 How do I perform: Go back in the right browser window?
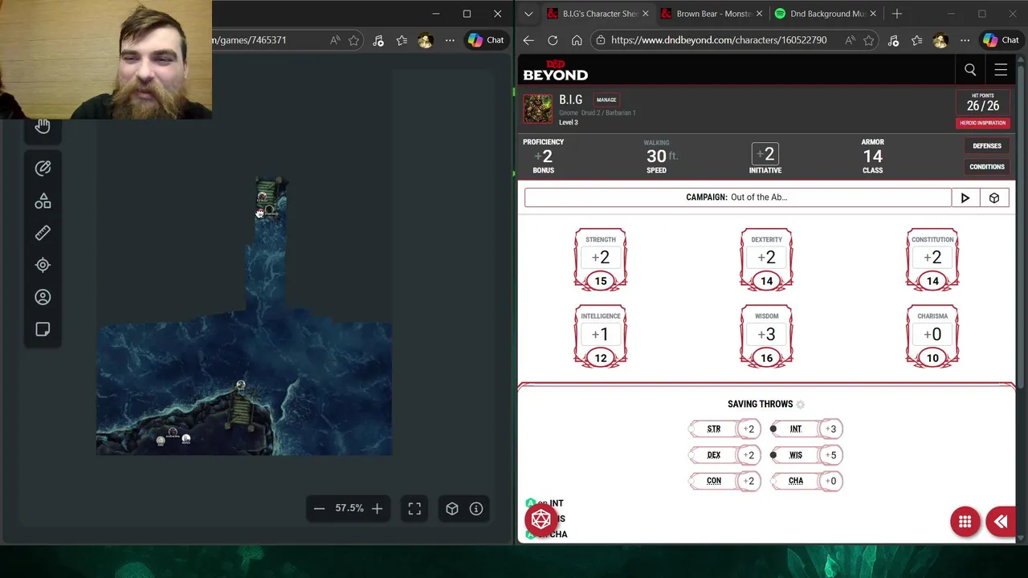pyautogui.click(x=528, y=40)
